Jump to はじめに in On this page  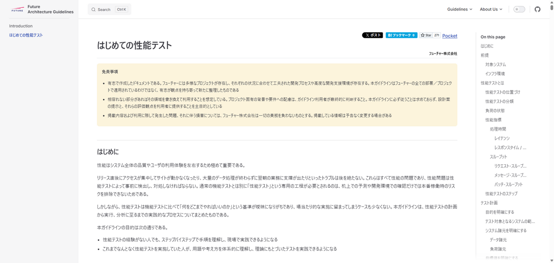pyautogui.click(x=487, y=46)
